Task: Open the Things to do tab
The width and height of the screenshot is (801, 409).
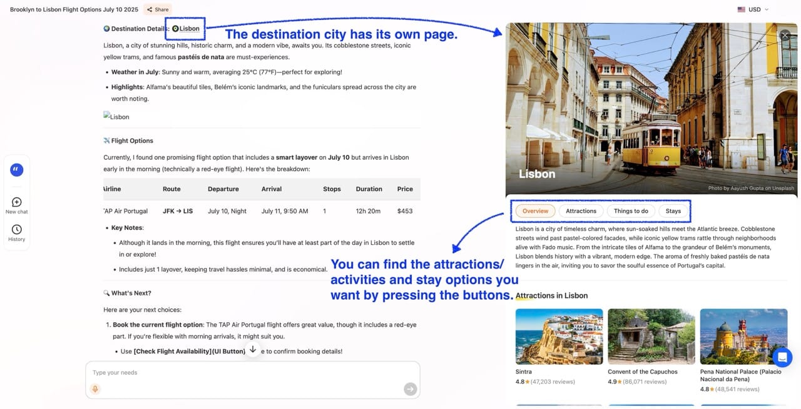Action: coord(630,211)
